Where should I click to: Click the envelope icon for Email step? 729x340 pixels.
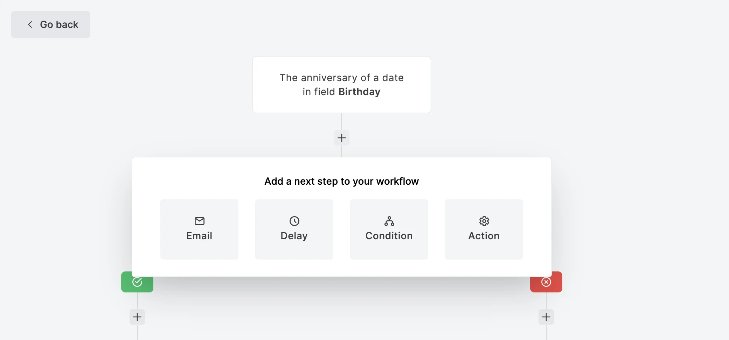pyautogui.click(x=199, y=221)
